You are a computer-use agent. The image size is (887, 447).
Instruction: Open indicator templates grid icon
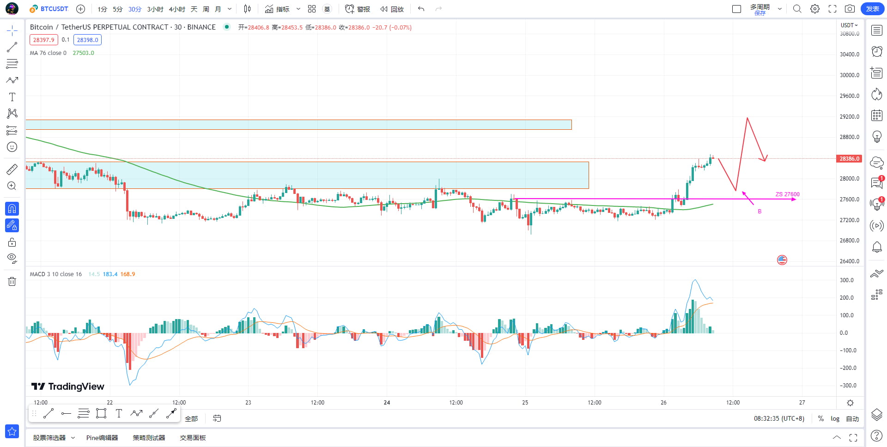click(x=312, y=9)
